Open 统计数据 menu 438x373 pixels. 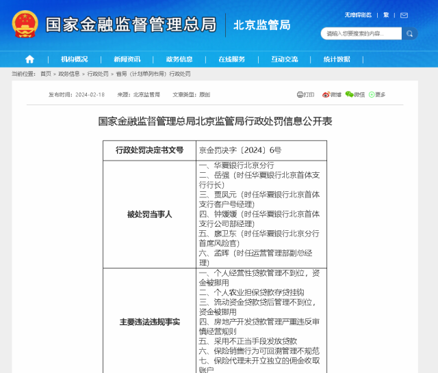click(337, 59)
